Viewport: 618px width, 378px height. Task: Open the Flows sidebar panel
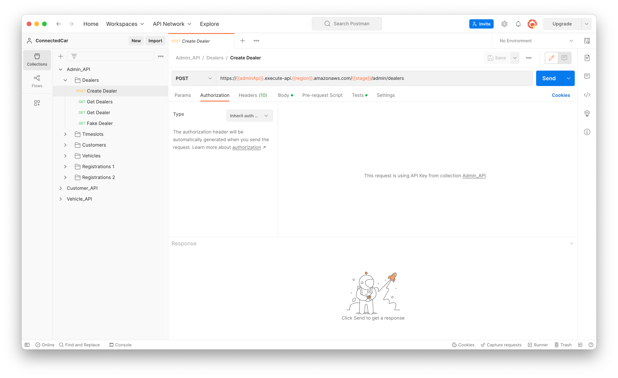[x=37, y=81]
